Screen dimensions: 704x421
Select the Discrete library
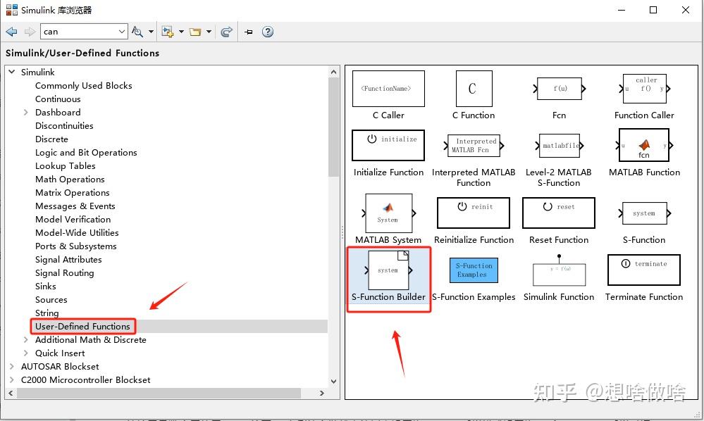tap(51, 139)
